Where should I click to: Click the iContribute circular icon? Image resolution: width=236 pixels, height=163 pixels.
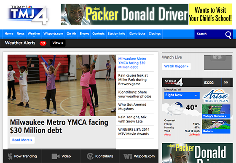click(90, 156)
